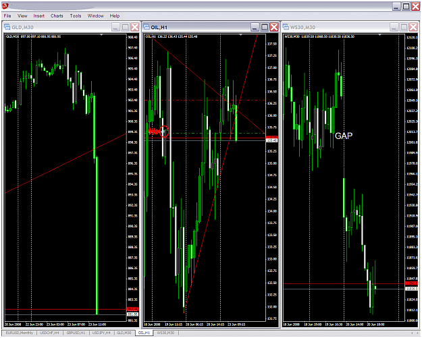Switch to the USDJPY,H4 chart tab
Screen dimensions: 422x338
pyautogui.click(x=102, y=333)
